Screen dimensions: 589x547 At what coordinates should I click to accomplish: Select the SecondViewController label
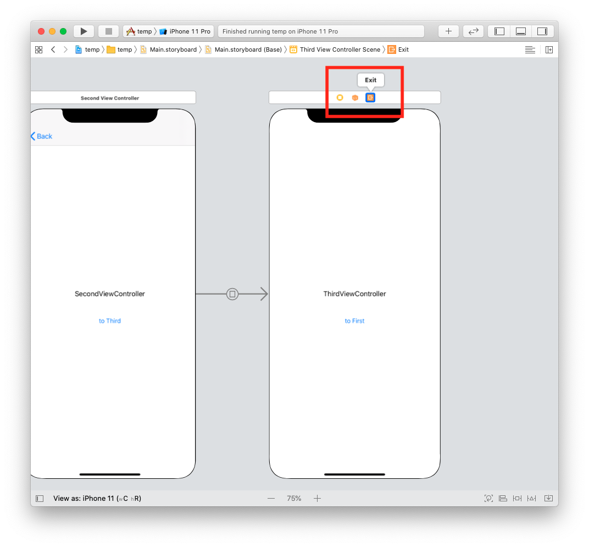tap(110, 294)
